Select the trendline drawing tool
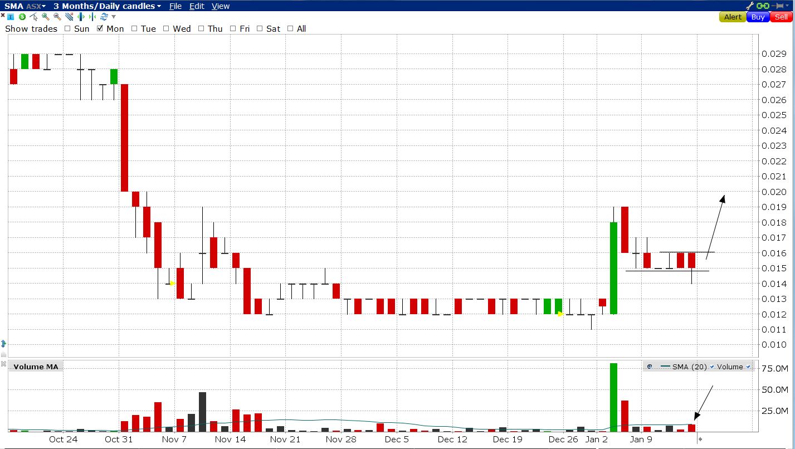 tap(69, 17)
